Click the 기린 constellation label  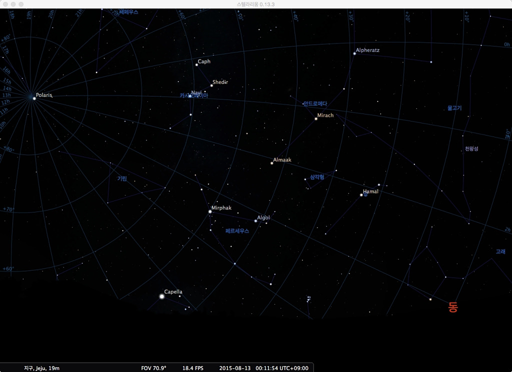(122, 178)
